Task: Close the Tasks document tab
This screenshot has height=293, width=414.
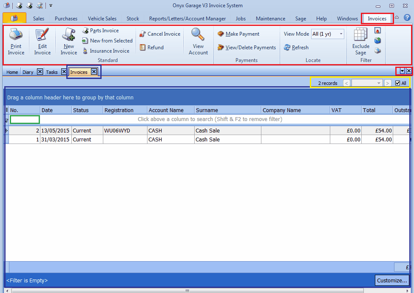Action: 64,71
